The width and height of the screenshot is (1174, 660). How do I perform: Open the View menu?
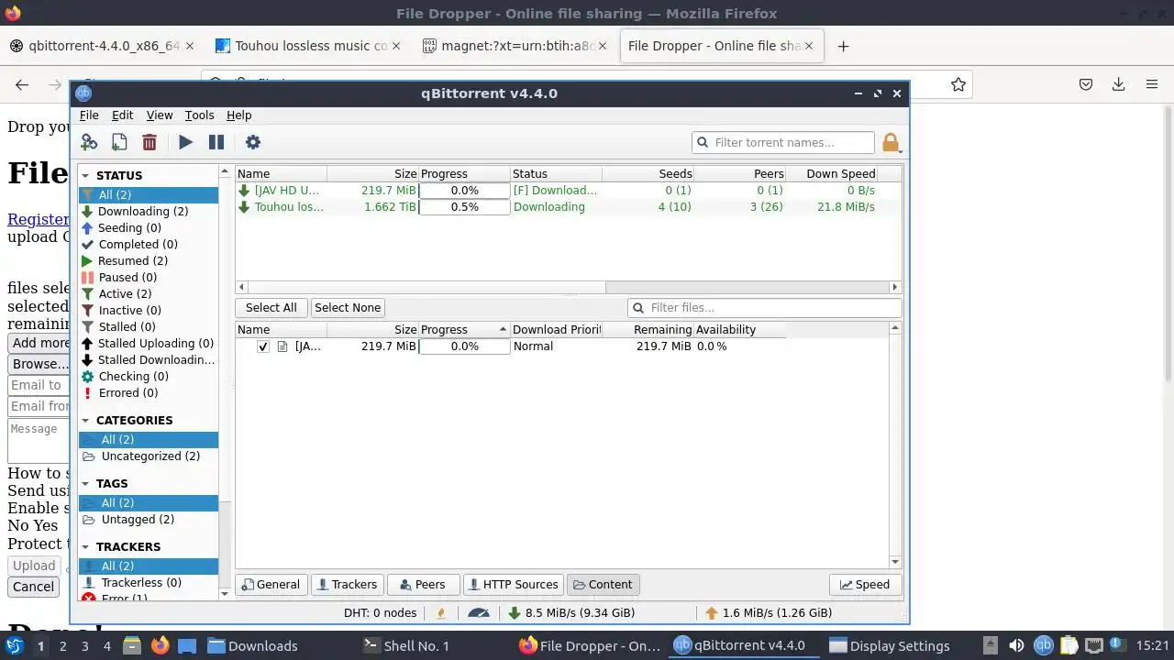(160, 115)
